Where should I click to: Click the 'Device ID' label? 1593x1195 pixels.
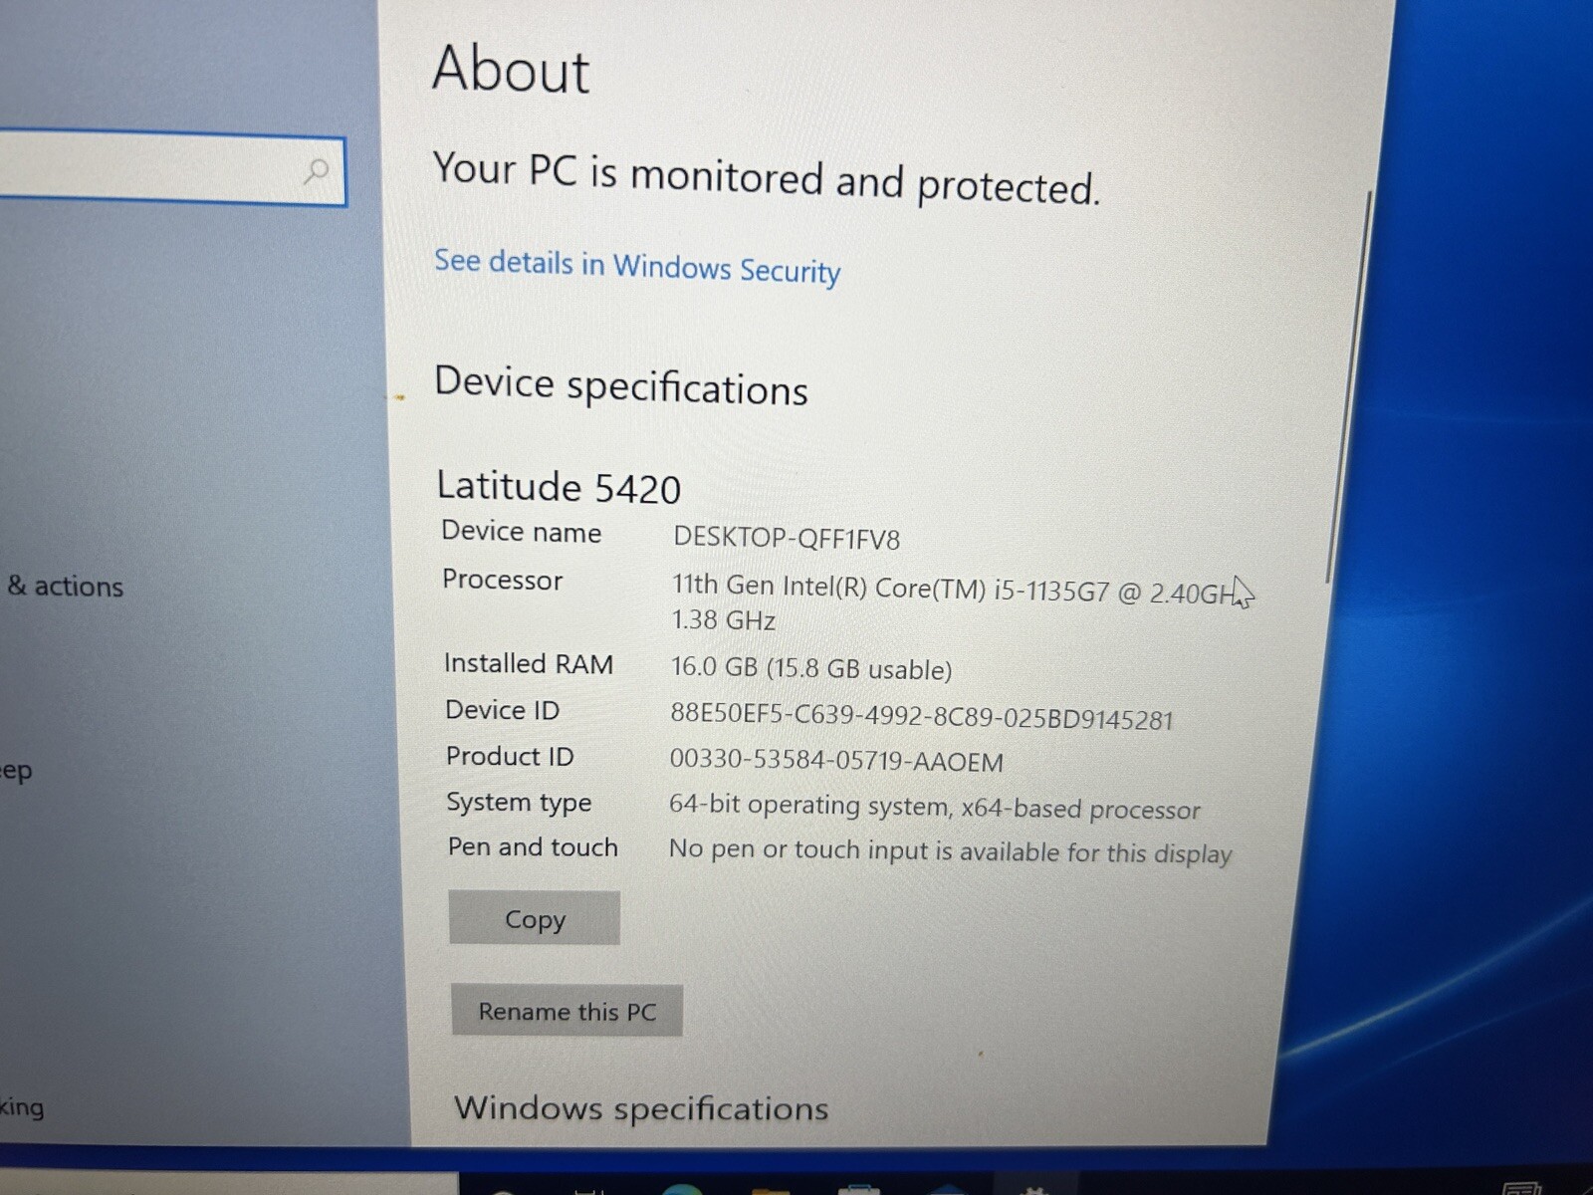(502, 710)
